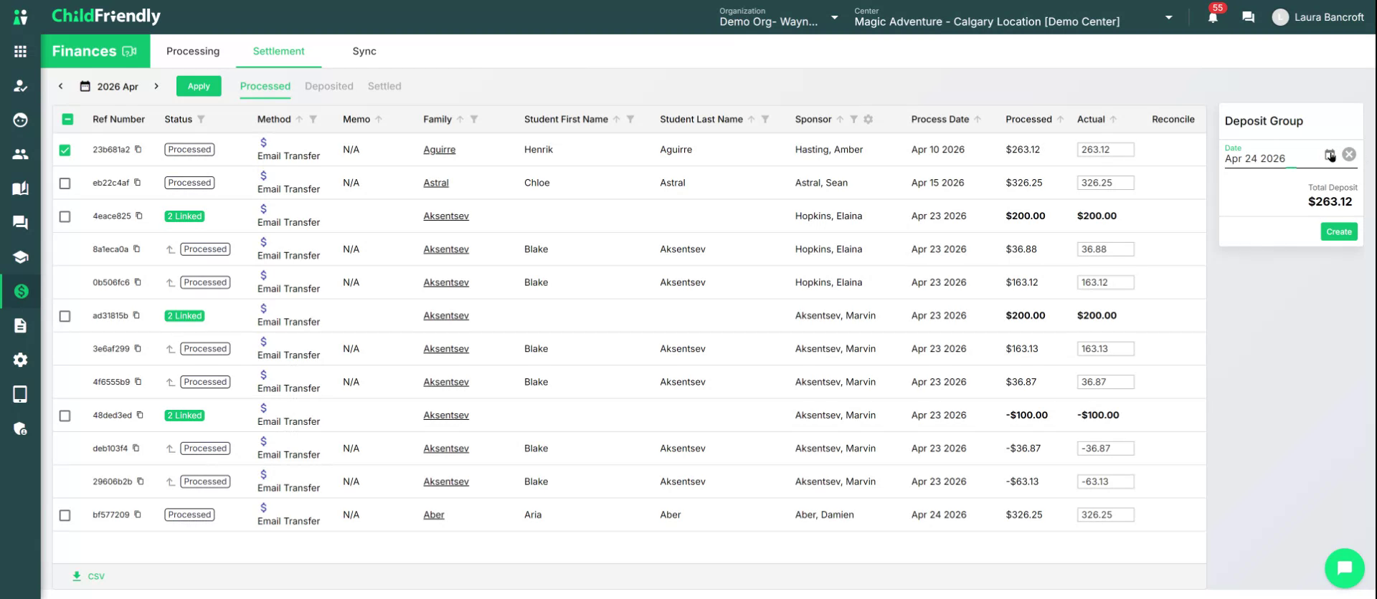Open the documents sidebar icon
The width and height of the screenshot is (1377, 599).
pos(20,325)
